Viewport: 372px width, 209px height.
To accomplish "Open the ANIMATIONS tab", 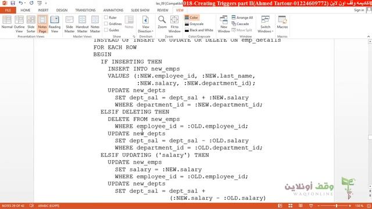I will 113,10.
